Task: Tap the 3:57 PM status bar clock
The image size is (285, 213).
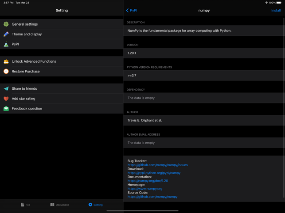Action: click(x=8, y=3)
